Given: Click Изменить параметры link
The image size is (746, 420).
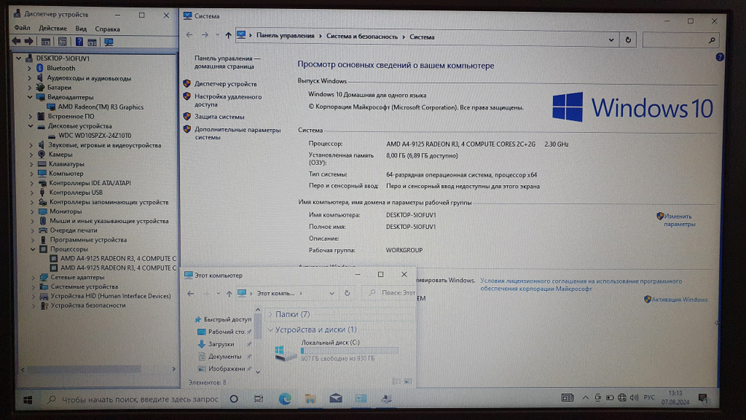Looking at the screenshot, I should 678,220.
